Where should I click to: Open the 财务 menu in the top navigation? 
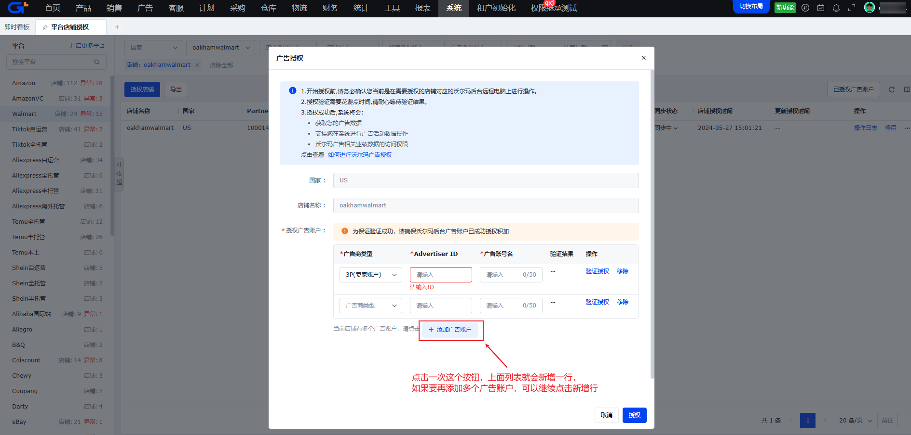point(330,8)
